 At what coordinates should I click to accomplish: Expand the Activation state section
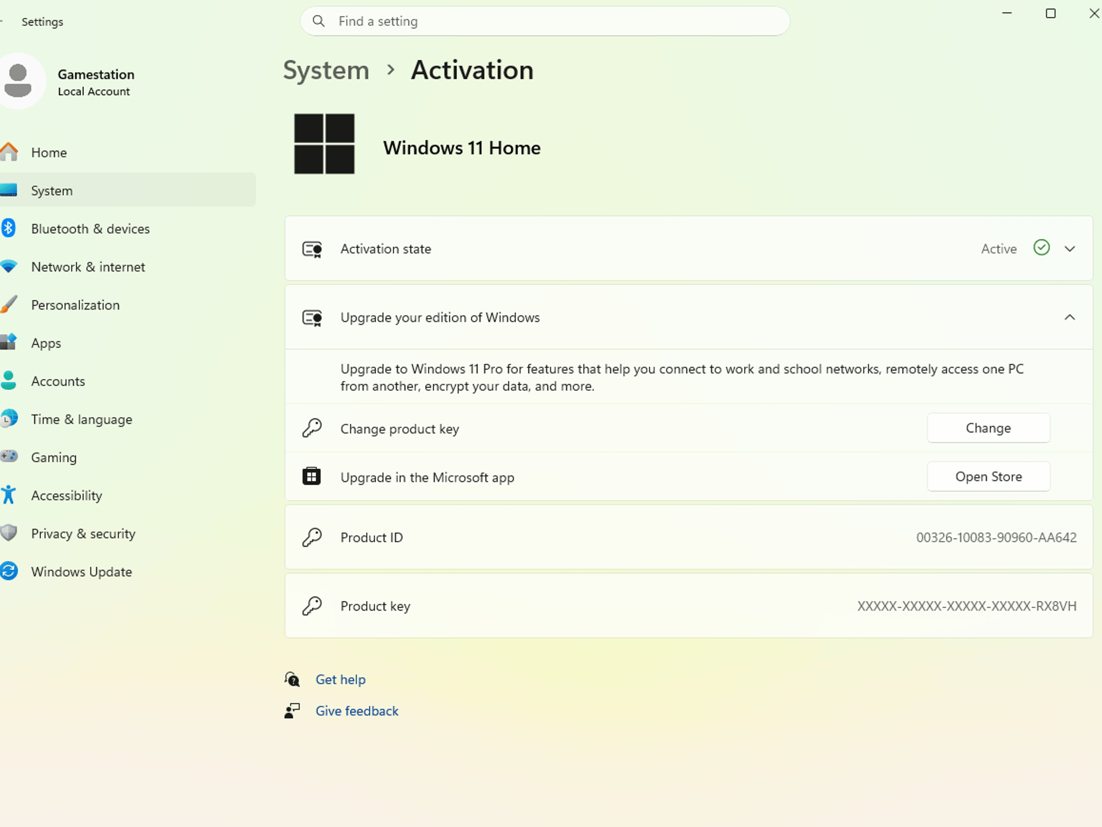pos(1070,249)
